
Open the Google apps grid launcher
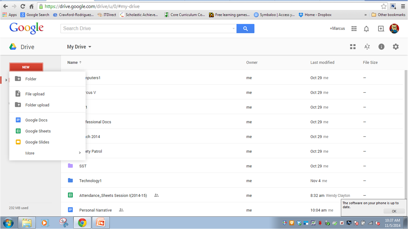(354, 28)
